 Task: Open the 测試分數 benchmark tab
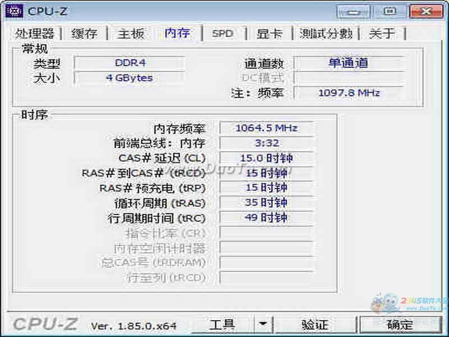[x=326, y=34]
